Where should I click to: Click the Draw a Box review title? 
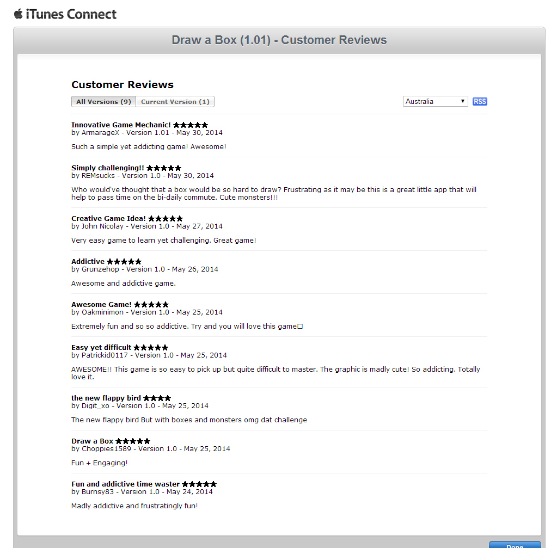tap(92, 441)
